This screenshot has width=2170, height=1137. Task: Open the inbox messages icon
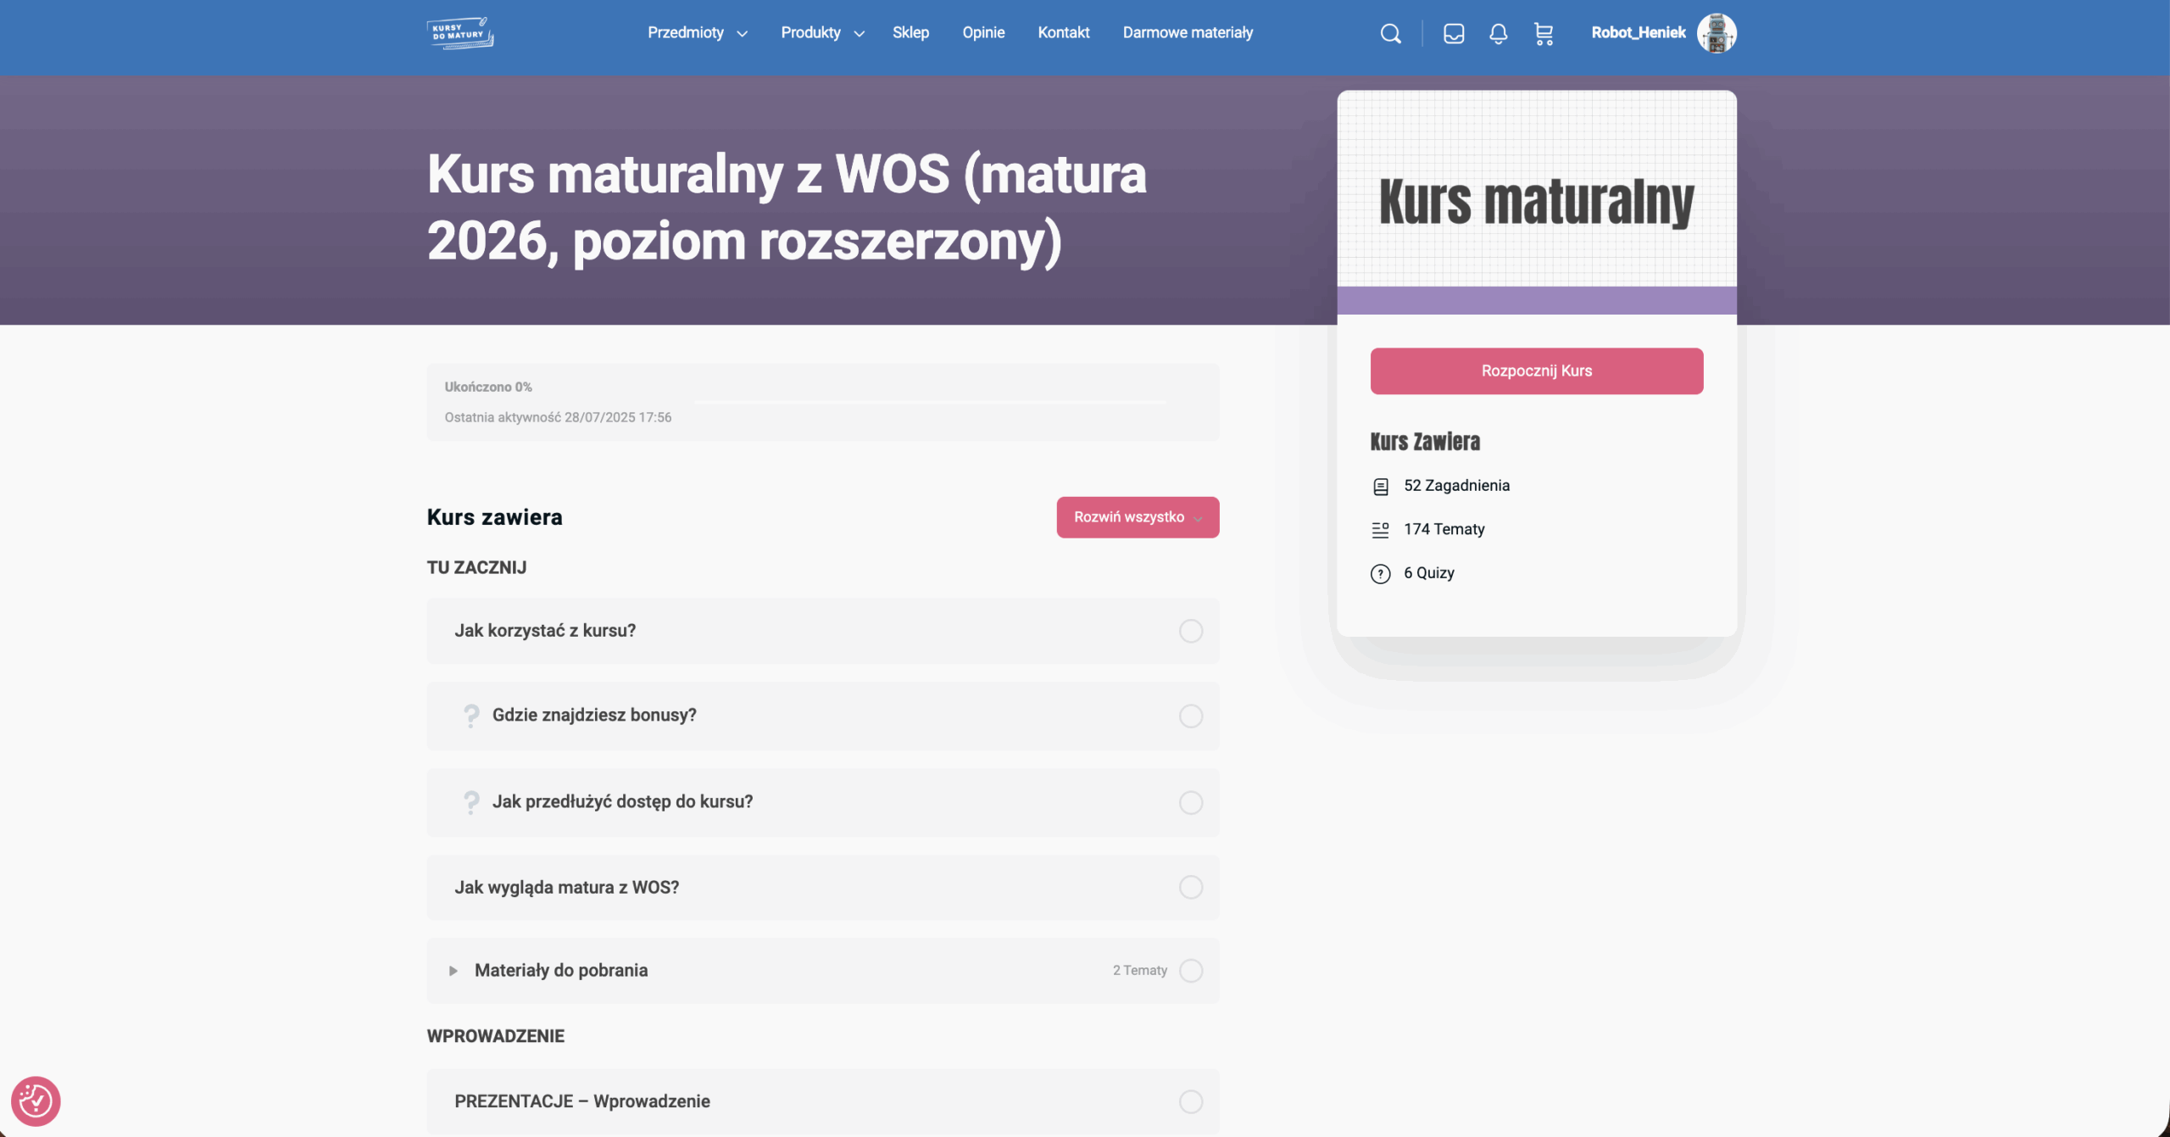point(1454,34)
